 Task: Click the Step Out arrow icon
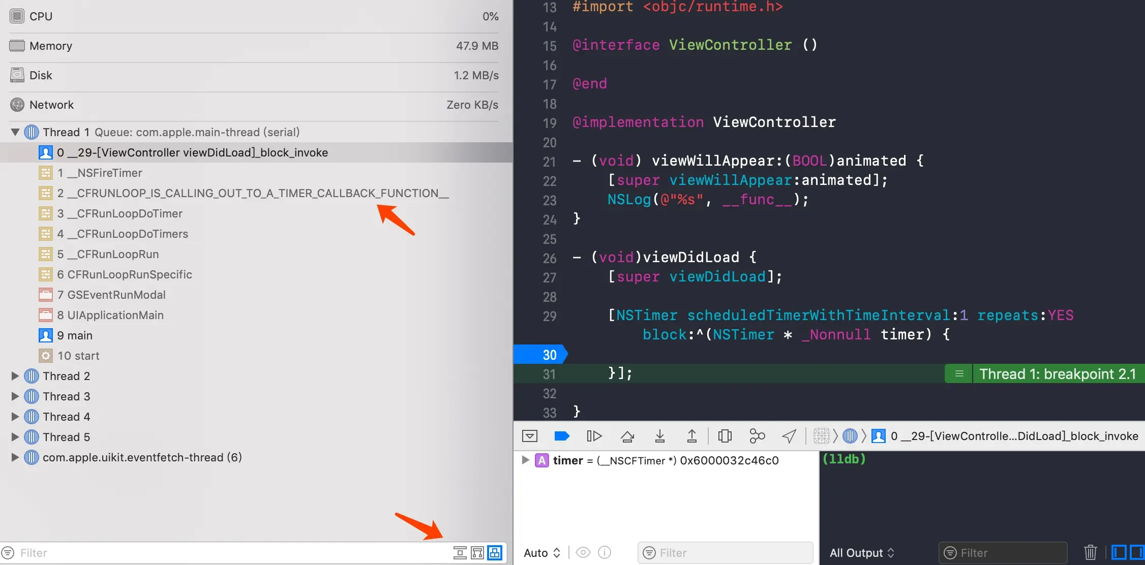click(x=691, y=436)
